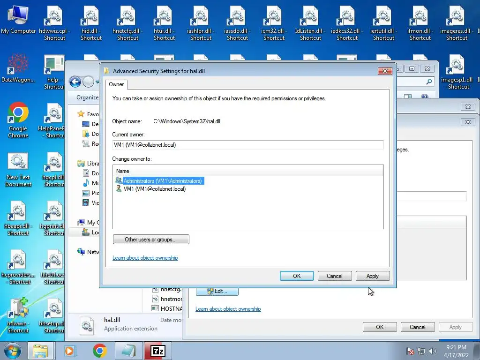Open hbaapi.dll shortcut icon
The image size is (480, 360).
(18, 218)
